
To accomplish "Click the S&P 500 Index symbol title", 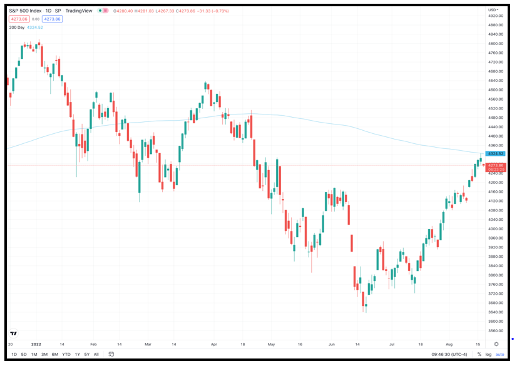I will pyautogui.click(x=25, y=11).
